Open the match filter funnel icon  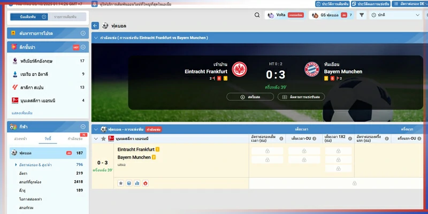(x=362, y=15)
